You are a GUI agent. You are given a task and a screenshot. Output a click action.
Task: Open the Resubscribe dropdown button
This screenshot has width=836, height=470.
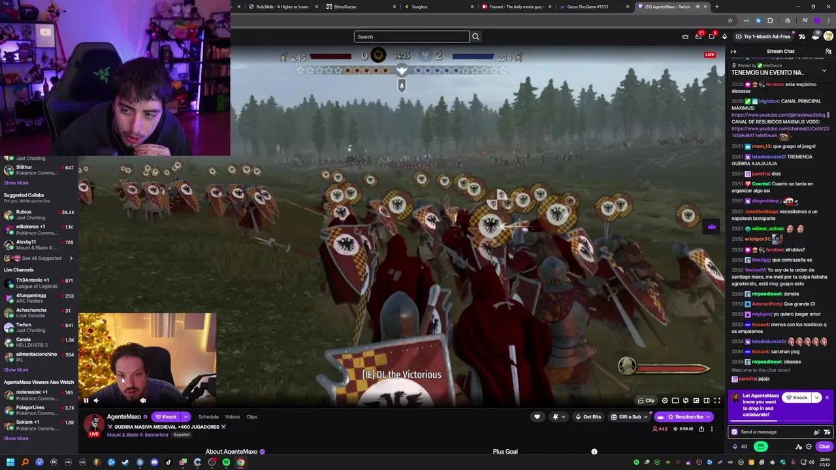coord(684,416)
